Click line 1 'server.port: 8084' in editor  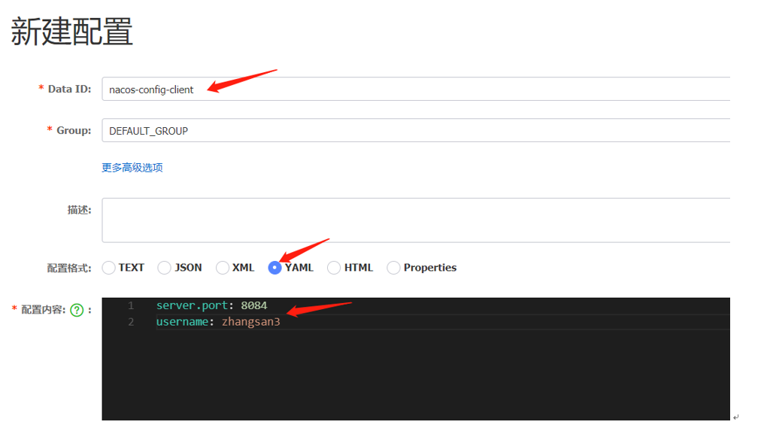click(x=211, y=305)
